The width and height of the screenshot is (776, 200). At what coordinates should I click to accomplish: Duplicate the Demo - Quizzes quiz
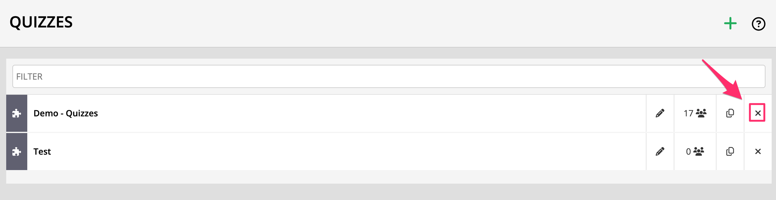730,113
